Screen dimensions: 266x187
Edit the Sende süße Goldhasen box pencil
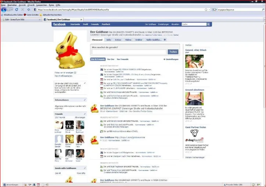(x=85, y=168)
